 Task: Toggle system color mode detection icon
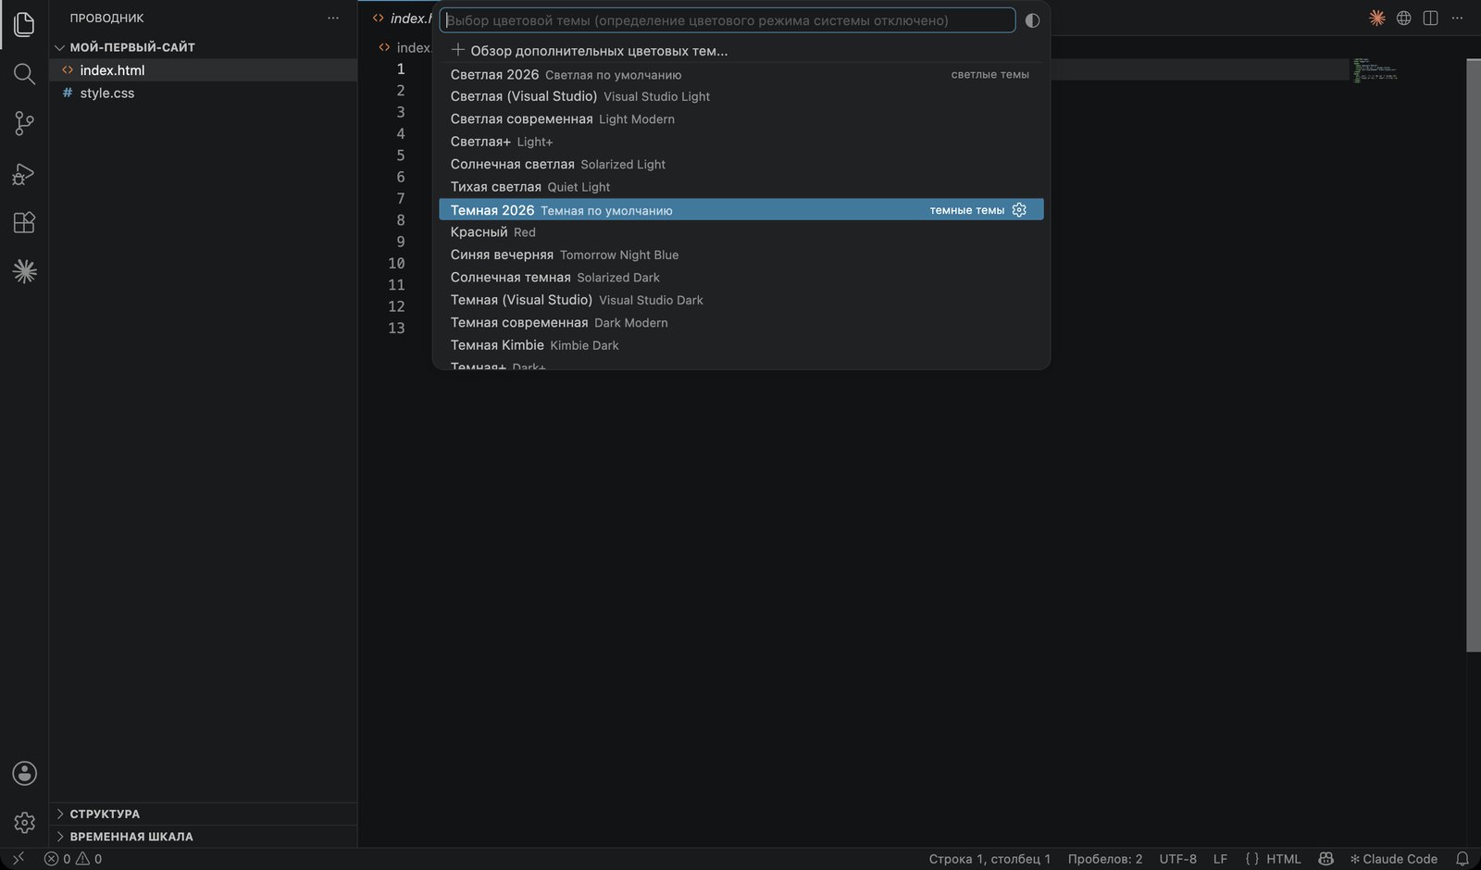point(1032,20)
